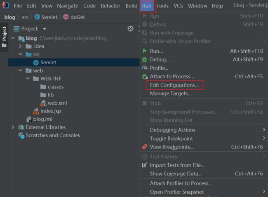
Task: Choose Manage Targets... menu entry
Action: (x=171, y=94)
